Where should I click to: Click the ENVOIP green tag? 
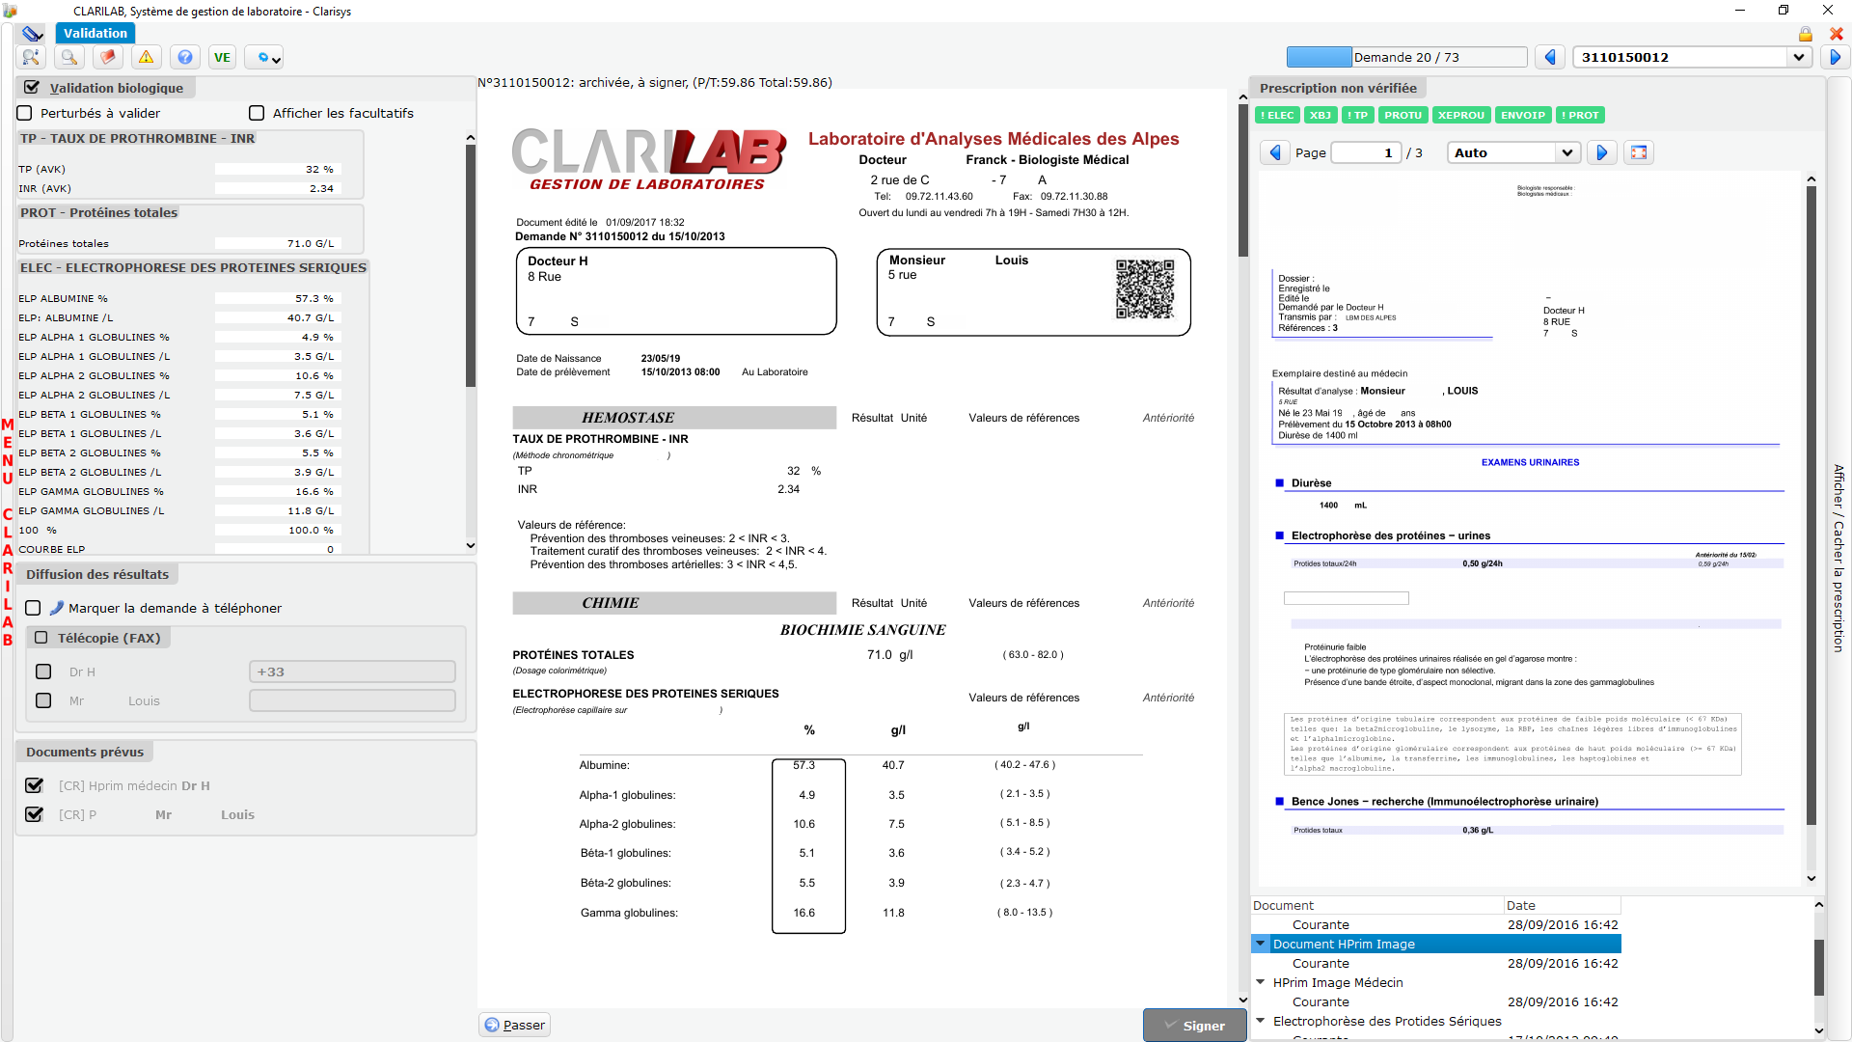tap(1523, 115)
